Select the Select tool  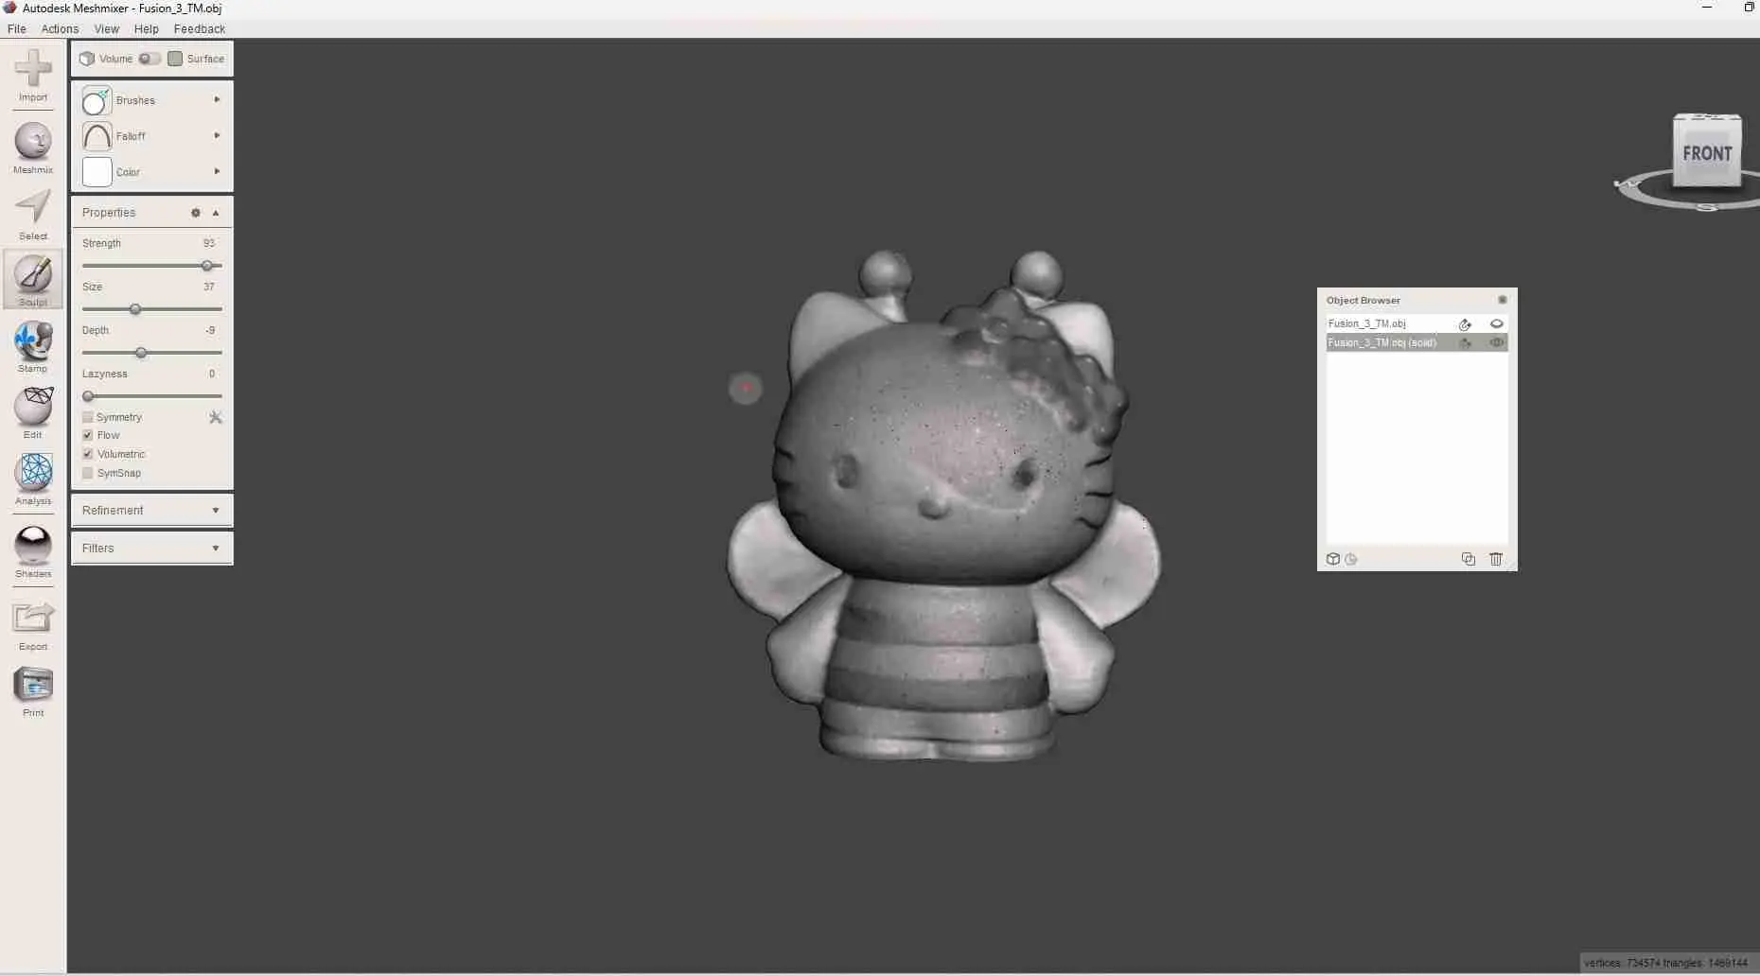(33, 213)
